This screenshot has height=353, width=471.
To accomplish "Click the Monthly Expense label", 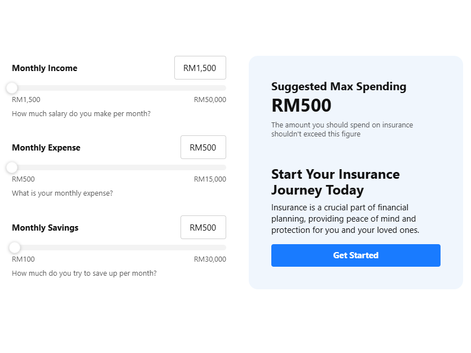I will (46, 147).
